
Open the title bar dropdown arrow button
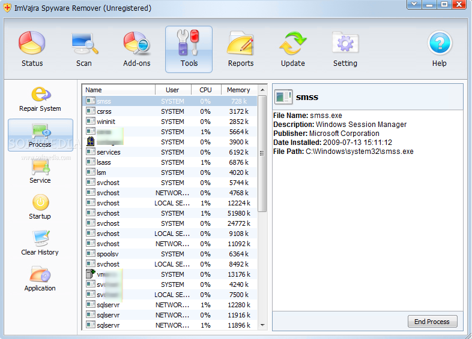[x=414, y=4]
